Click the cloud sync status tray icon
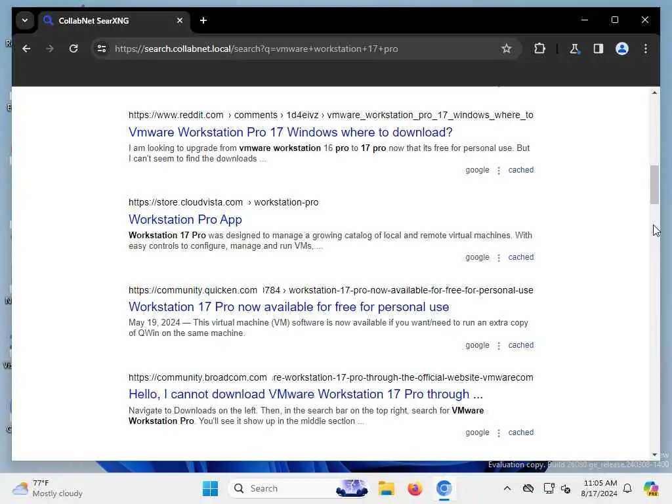 [x=528, y=488]
